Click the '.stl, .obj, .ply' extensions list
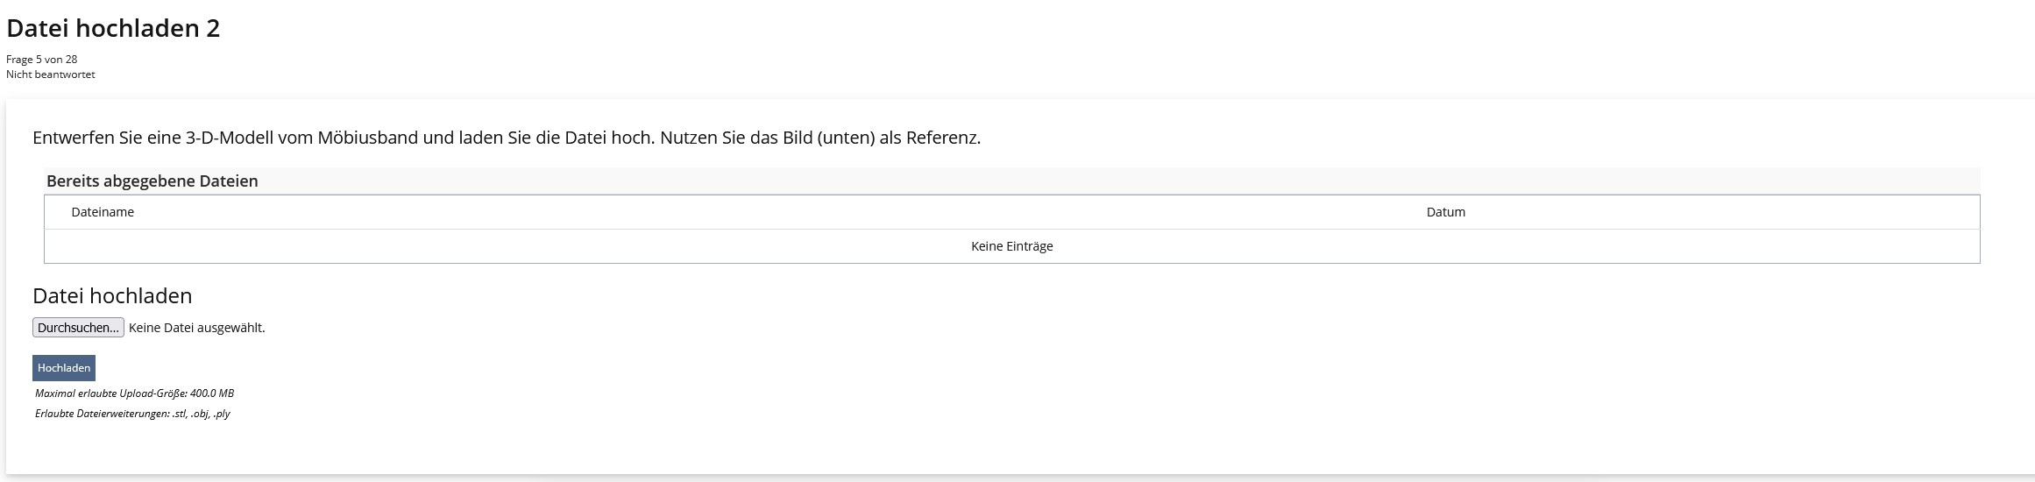2035x482 pixels. [x=201, y=414]
